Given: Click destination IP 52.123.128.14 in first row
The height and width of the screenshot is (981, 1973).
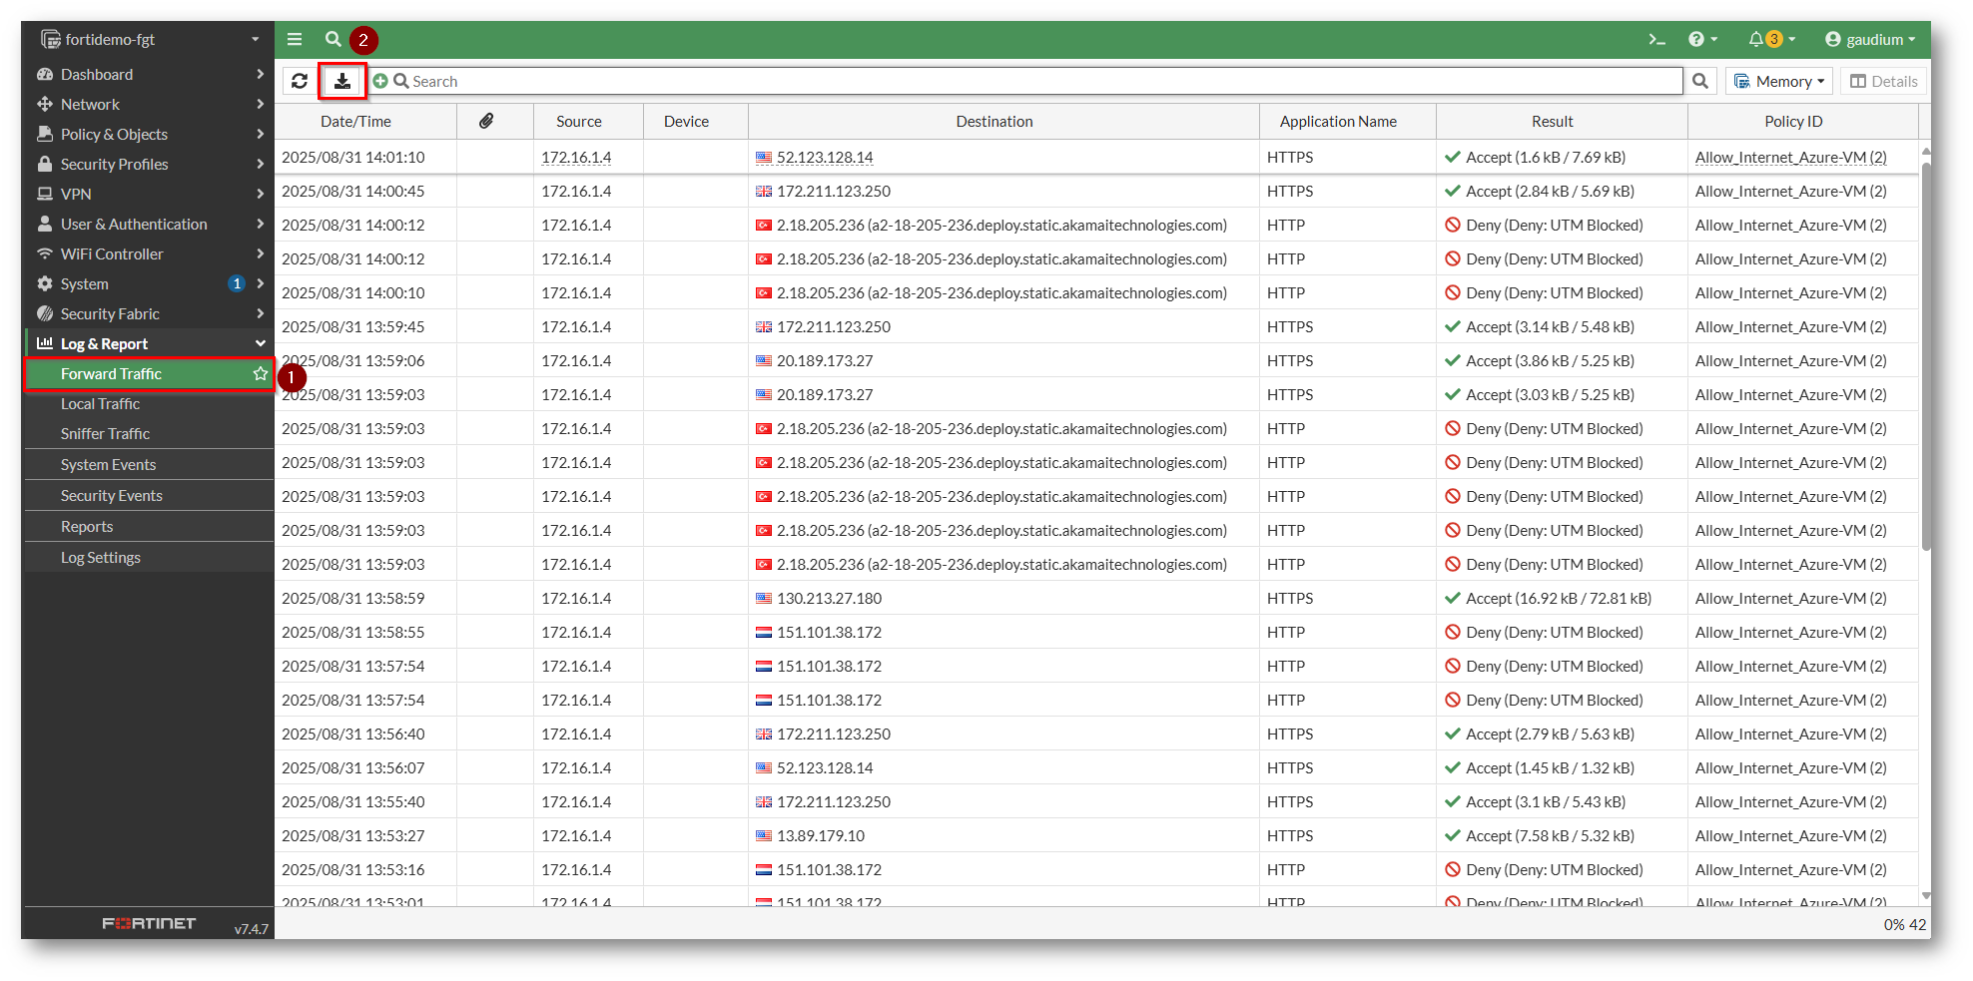Looking at the screenshot, I should [825, 157].
